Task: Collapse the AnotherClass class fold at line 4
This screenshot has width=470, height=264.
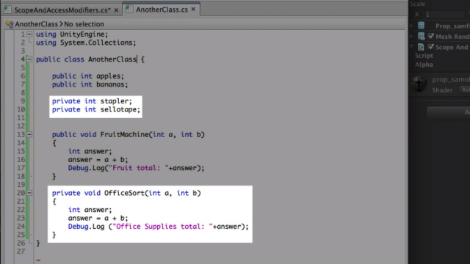Action: click(x=29, y=59)
